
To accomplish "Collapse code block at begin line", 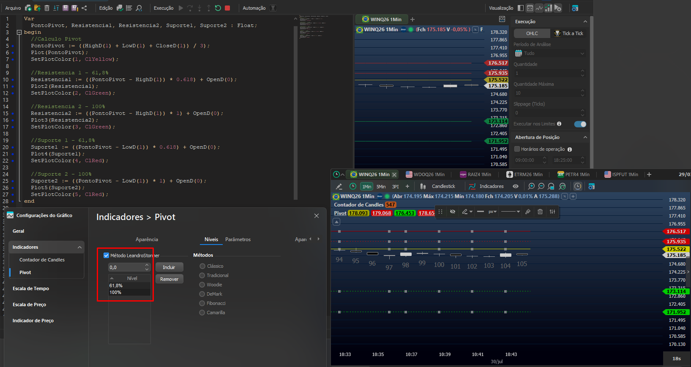I will coord(19,32).
